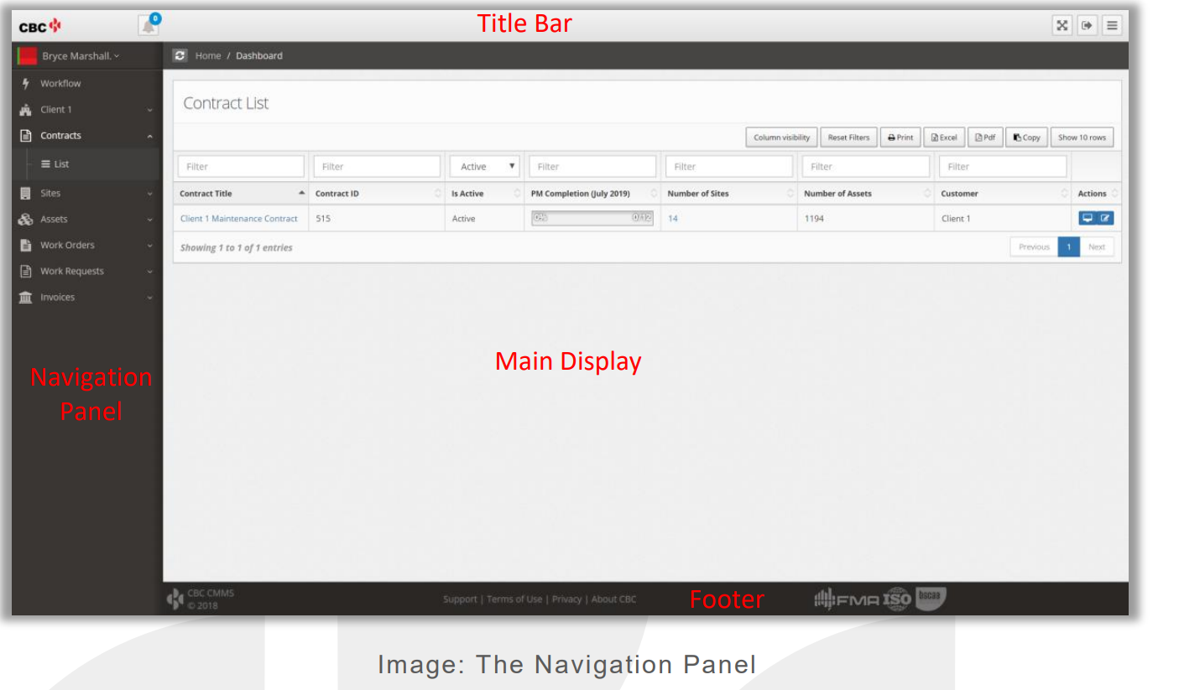Screen dimensions: 1179x690
Task: Open the hamburger menu icon
Action: coord(1112,25)
